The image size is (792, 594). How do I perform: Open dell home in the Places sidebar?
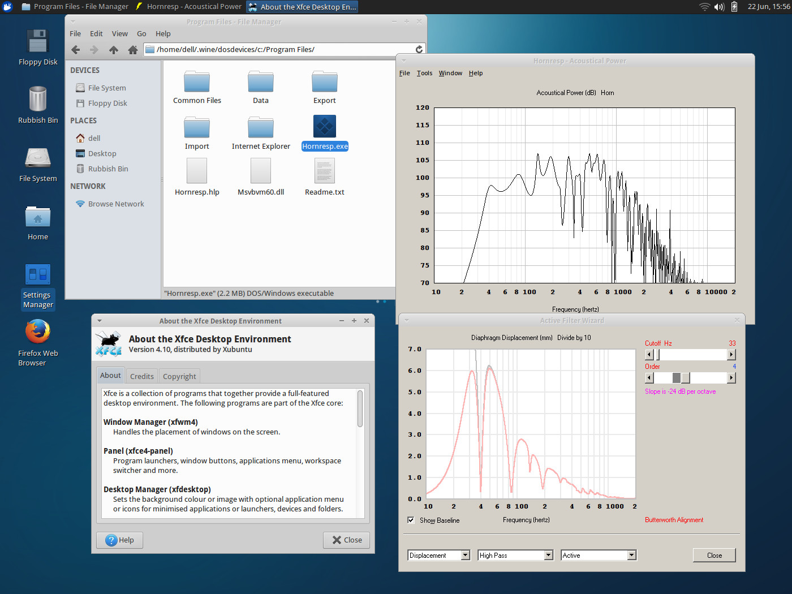[x=88, y=138]
